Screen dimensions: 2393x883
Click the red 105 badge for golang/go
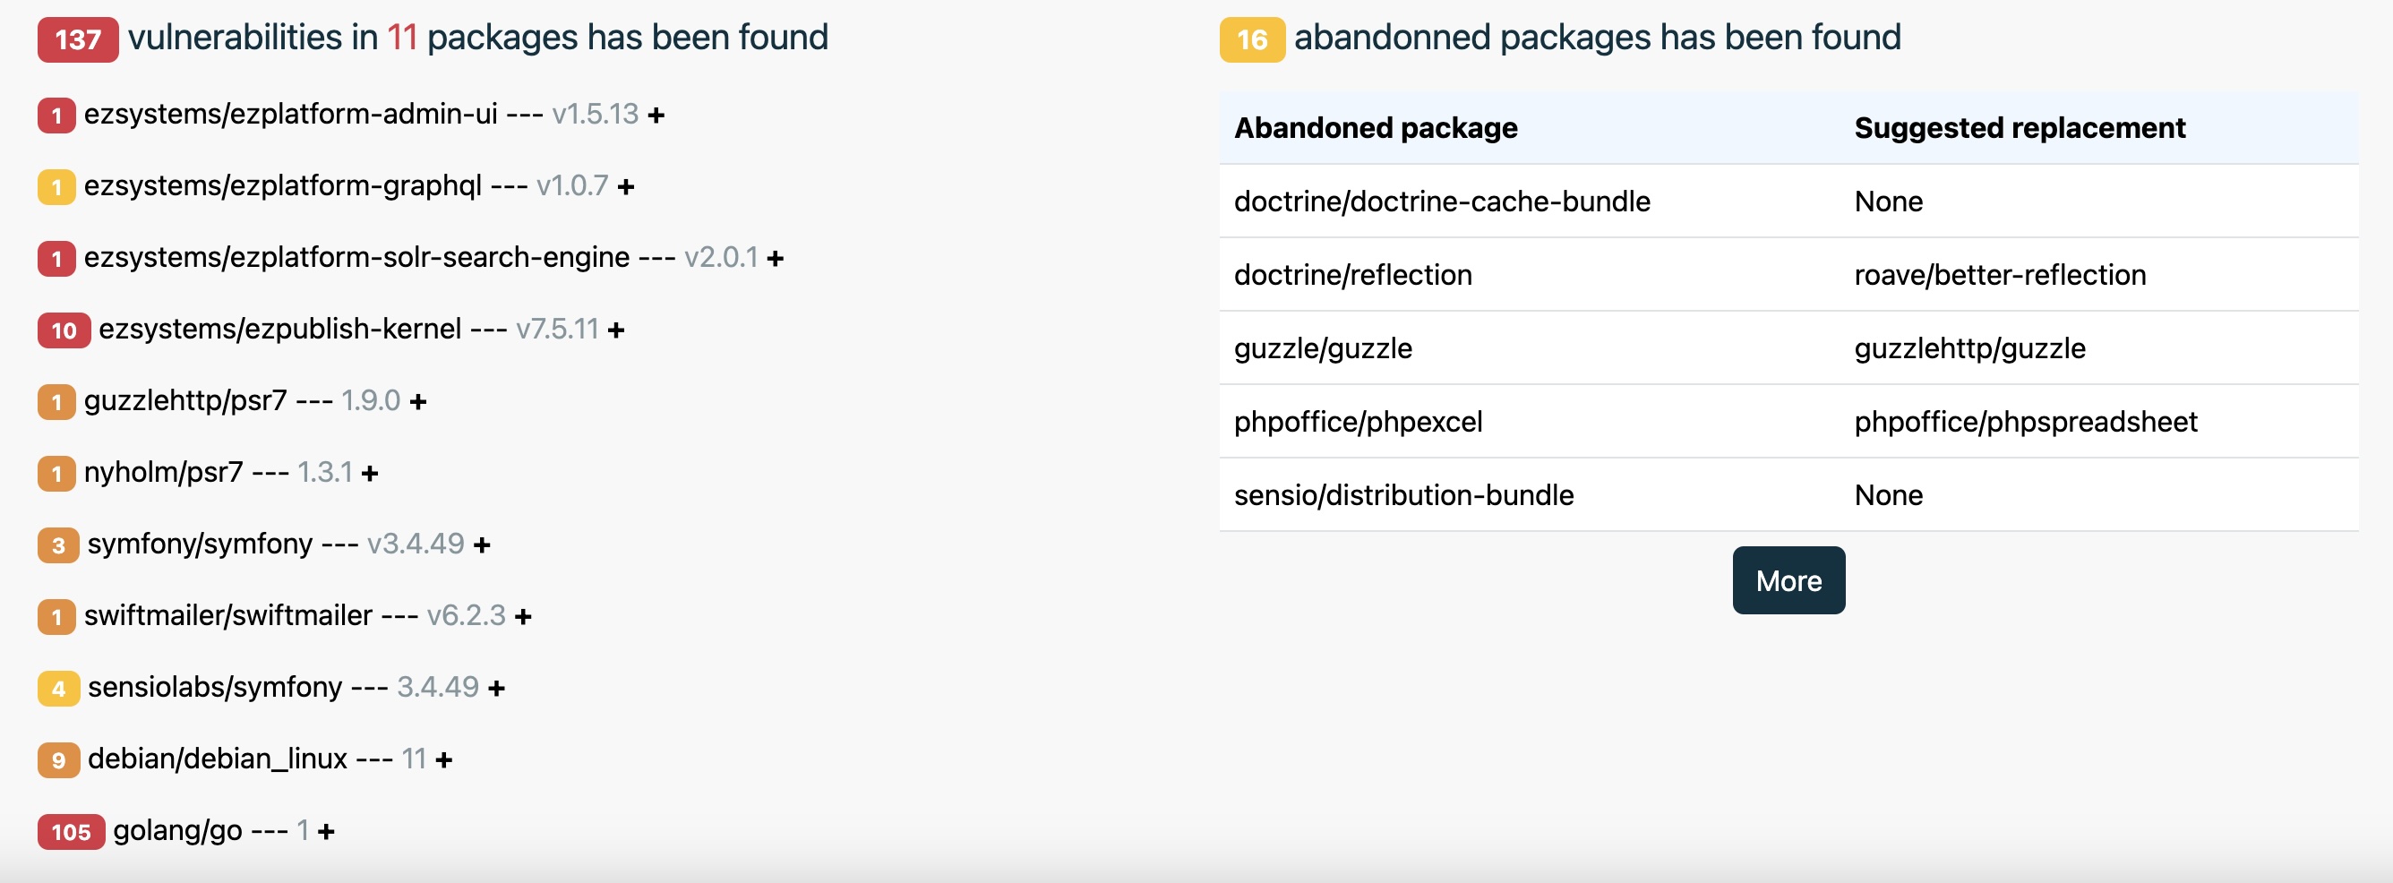pyautogui.click(x=72, y=832)
